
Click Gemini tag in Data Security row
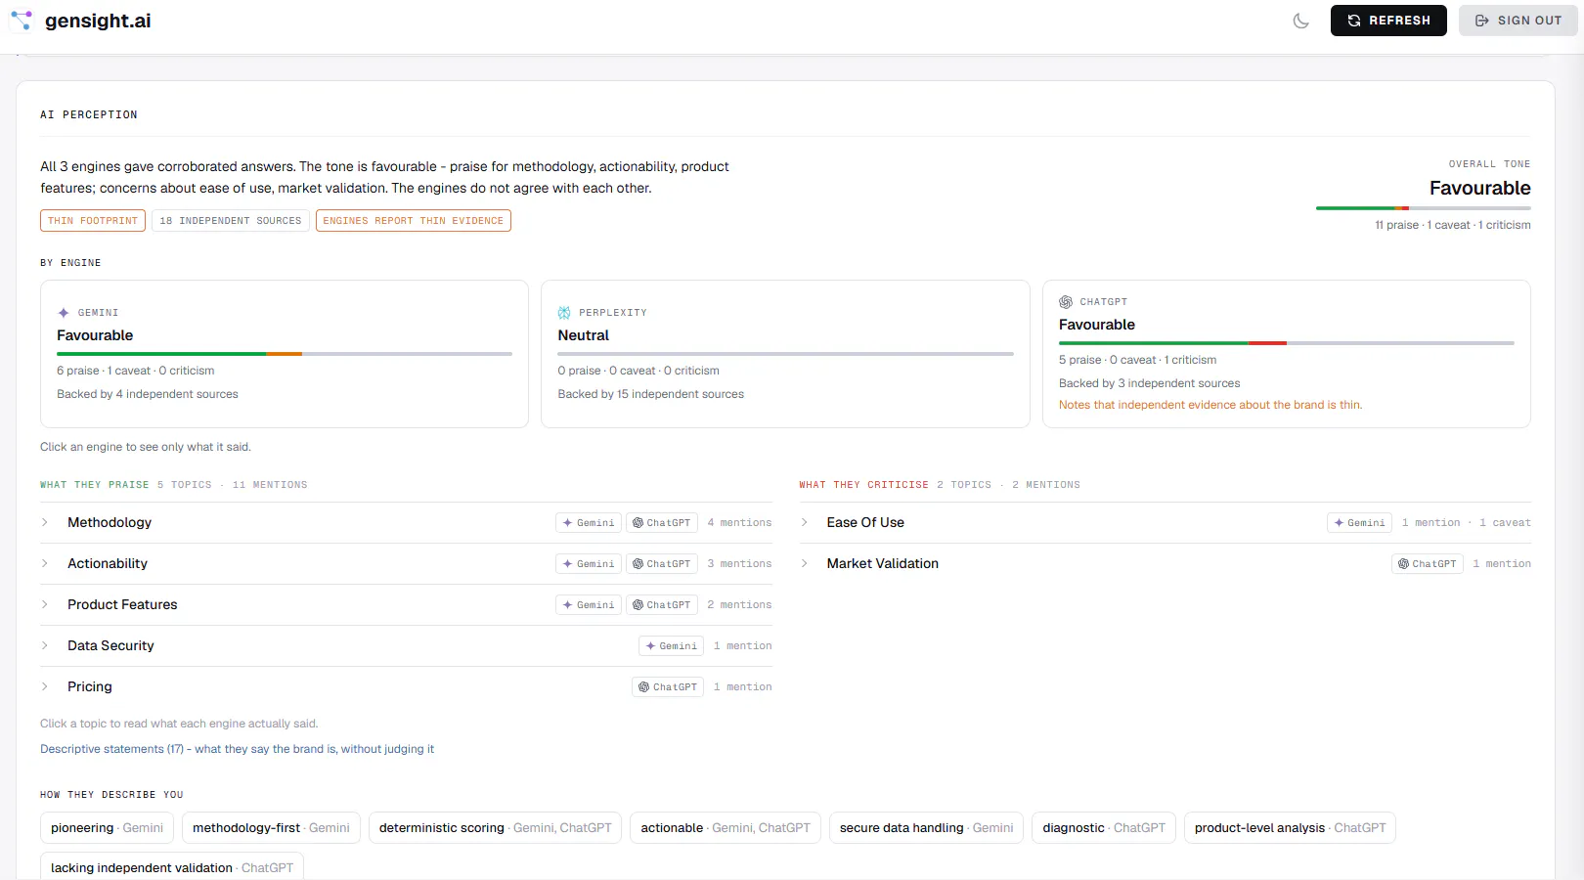pyautogui.click(x=672, y=646)
